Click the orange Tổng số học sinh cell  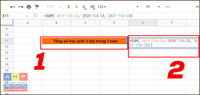tap(84, 41)
